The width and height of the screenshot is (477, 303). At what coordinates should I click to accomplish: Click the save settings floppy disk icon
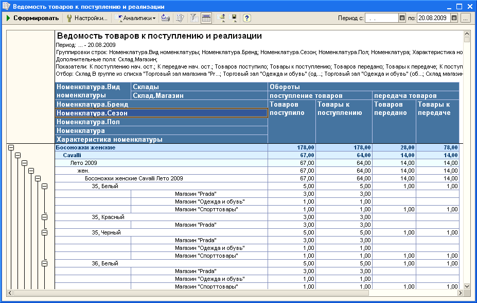click(x=233, y=18)
